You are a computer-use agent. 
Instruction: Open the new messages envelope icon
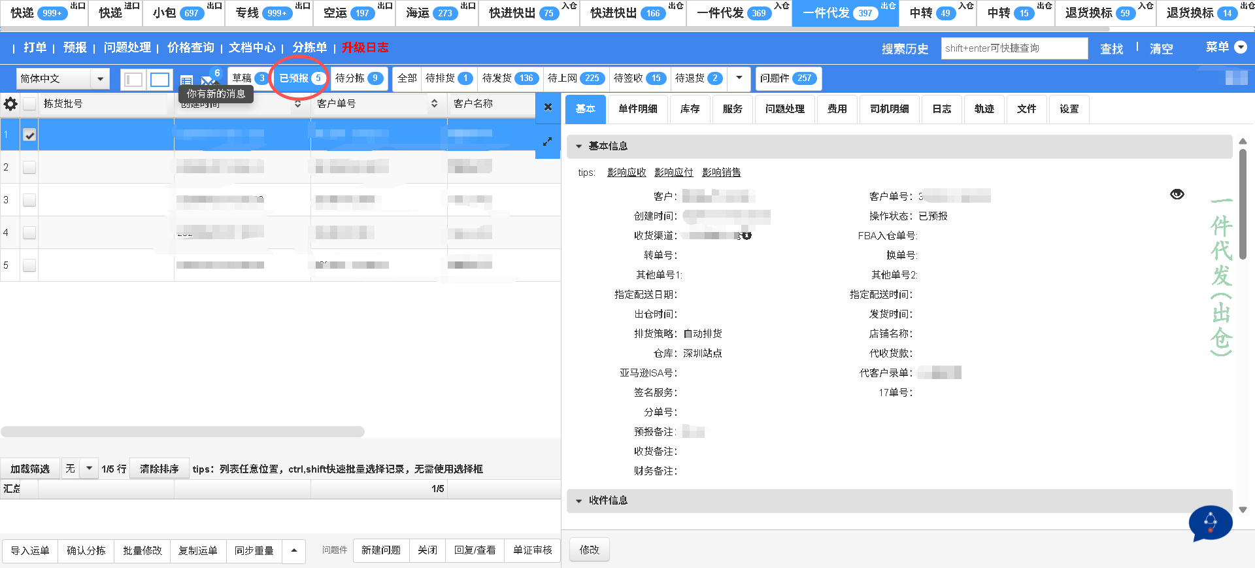[208, 80]
